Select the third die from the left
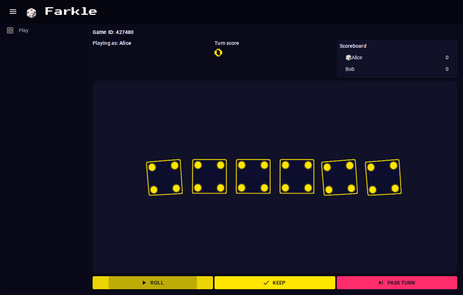 coord(253,176)
